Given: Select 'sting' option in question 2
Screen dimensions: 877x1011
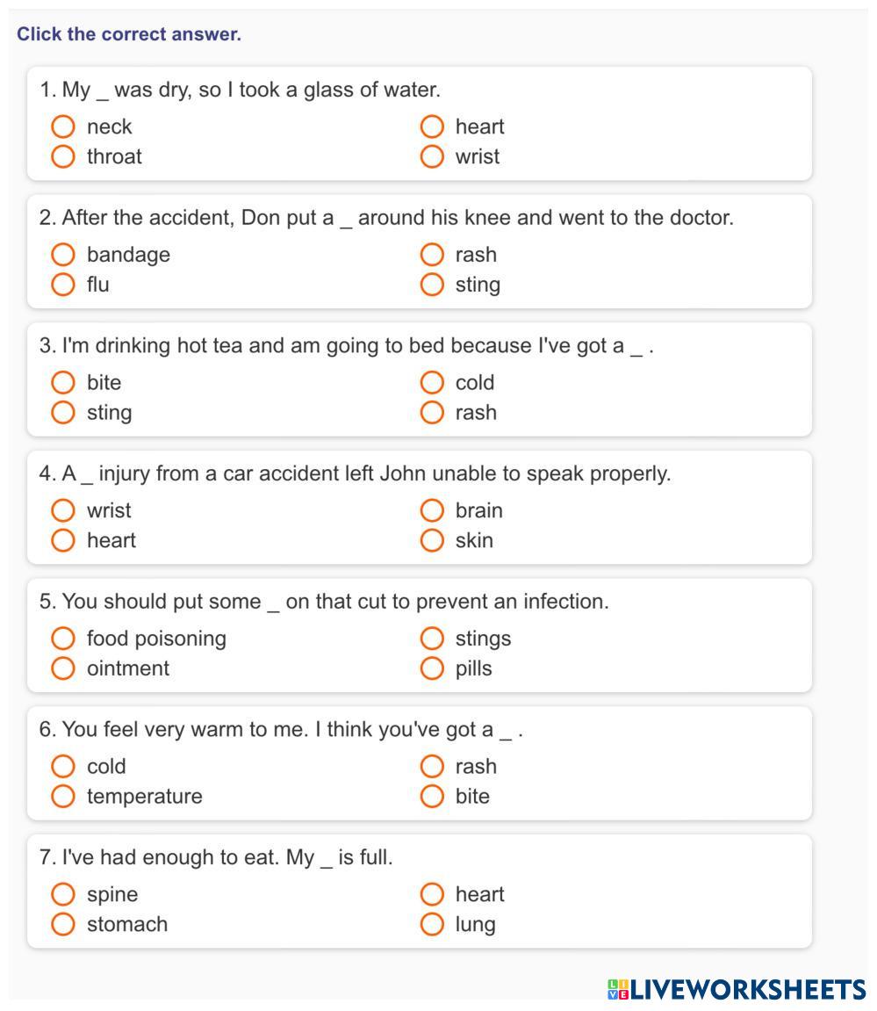Looking at the screenshot, I should (432, 285).
